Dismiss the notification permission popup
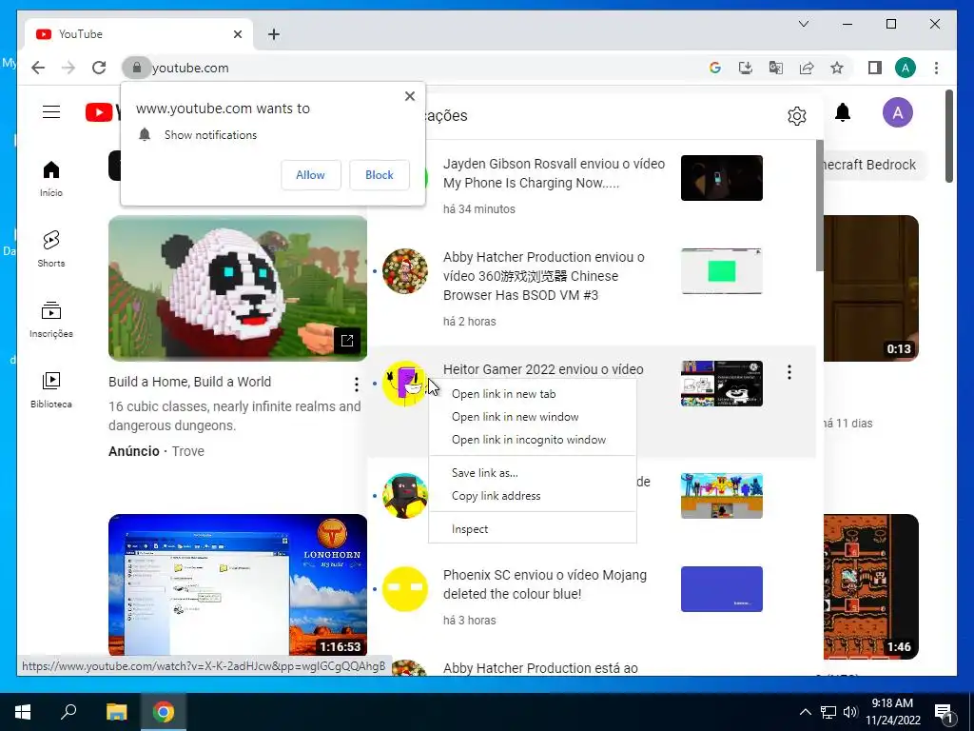This screenshot has width=974, height=731. [x=409, y=96]
